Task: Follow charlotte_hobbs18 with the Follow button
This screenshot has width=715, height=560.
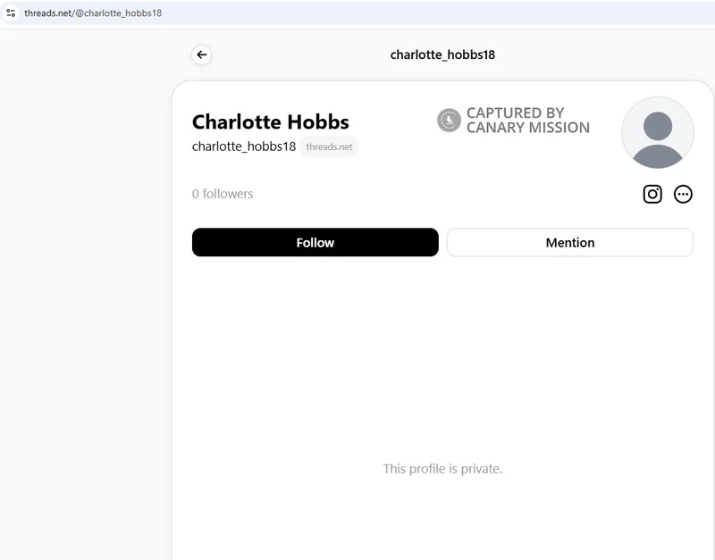Action: (315, 242)
